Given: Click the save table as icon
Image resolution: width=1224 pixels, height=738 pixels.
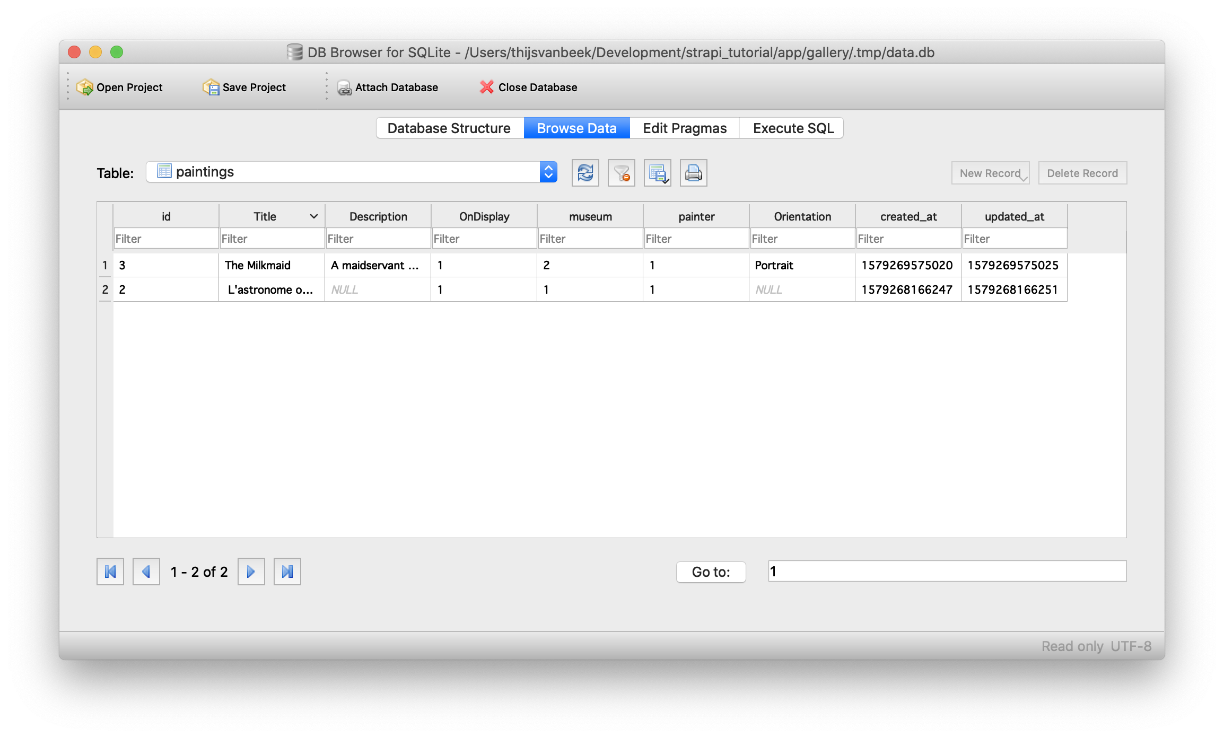Looking at the screenshot, I should click(657, 173).
